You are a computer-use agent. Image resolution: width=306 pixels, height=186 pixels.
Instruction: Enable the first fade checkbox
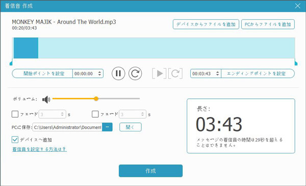coord(15,114)
